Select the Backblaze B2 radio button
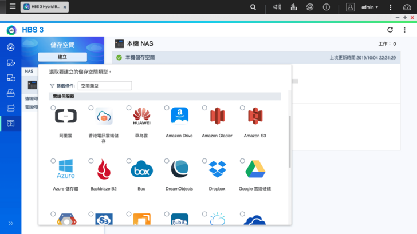The image size is (417, 234). [91, 161]
